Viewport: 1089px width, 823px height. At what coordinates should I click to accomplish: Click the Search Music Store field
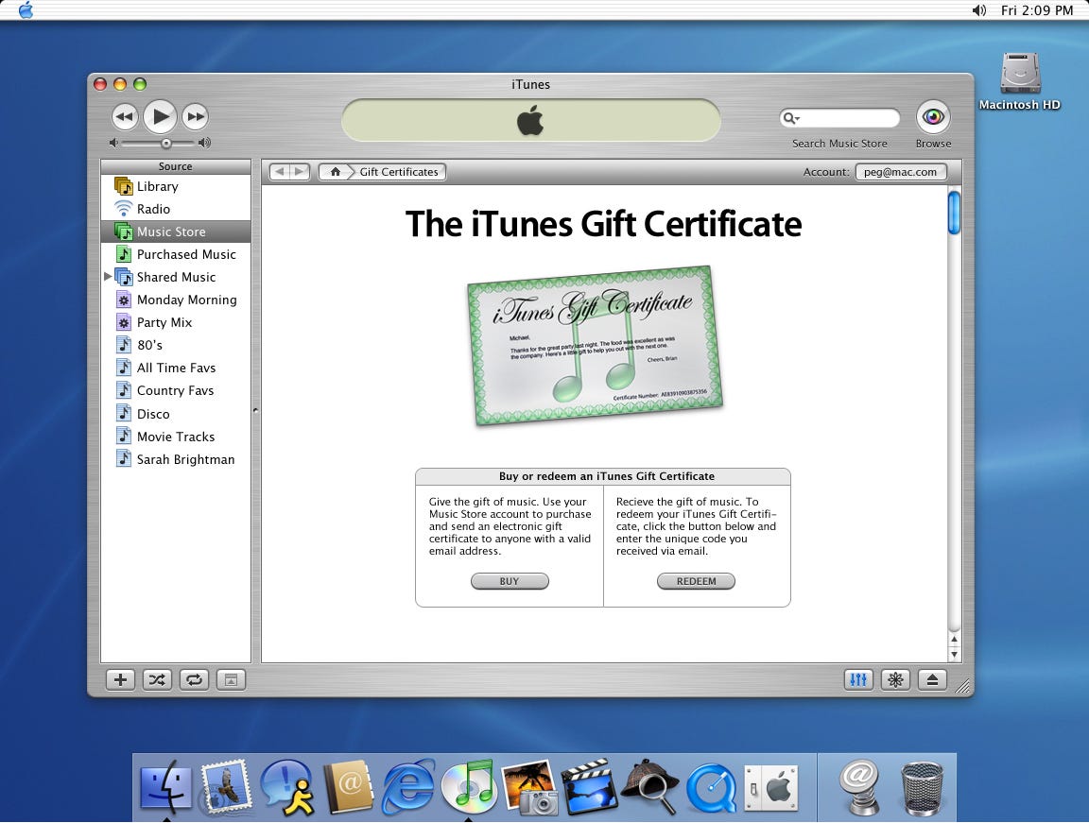point(839,118)
